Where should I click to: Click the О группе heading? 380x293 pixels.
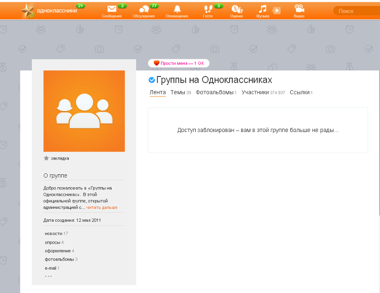point(55,175)
